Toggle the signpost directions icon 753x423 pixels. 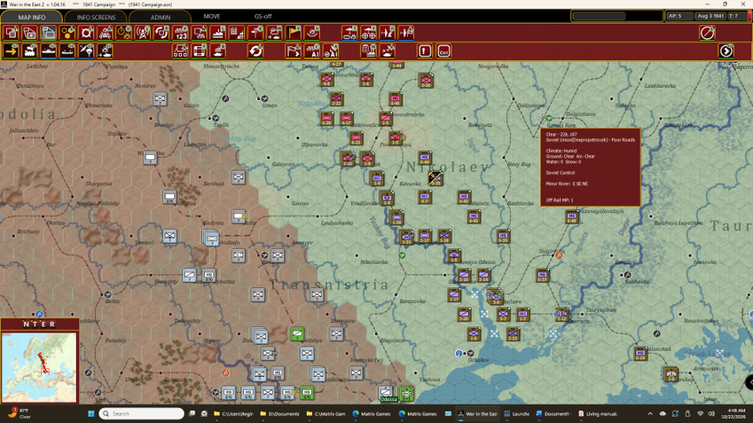pyautogui.click(x=255, y=33)
